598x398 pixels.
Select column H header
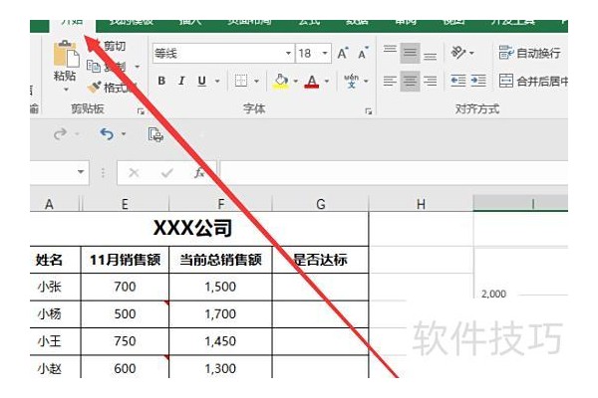(x=421, y=204)
